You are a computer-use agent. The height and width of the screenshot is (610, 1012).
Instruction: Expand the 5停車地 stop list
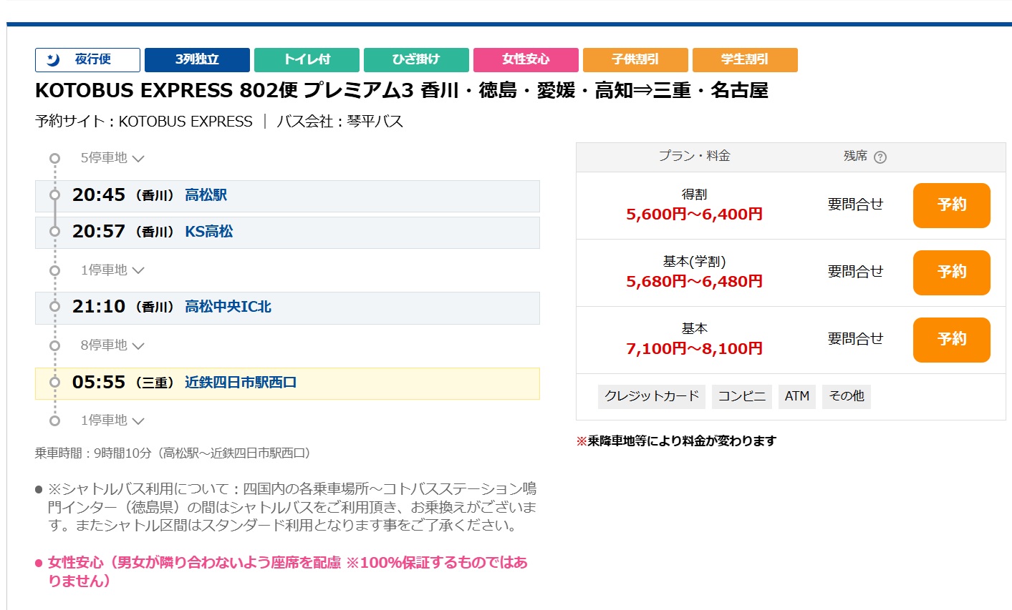112,158
